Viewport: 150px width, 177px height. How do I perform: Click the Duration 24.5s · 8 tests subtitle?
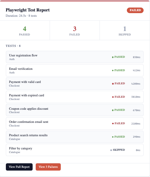(x=21, y=16)
